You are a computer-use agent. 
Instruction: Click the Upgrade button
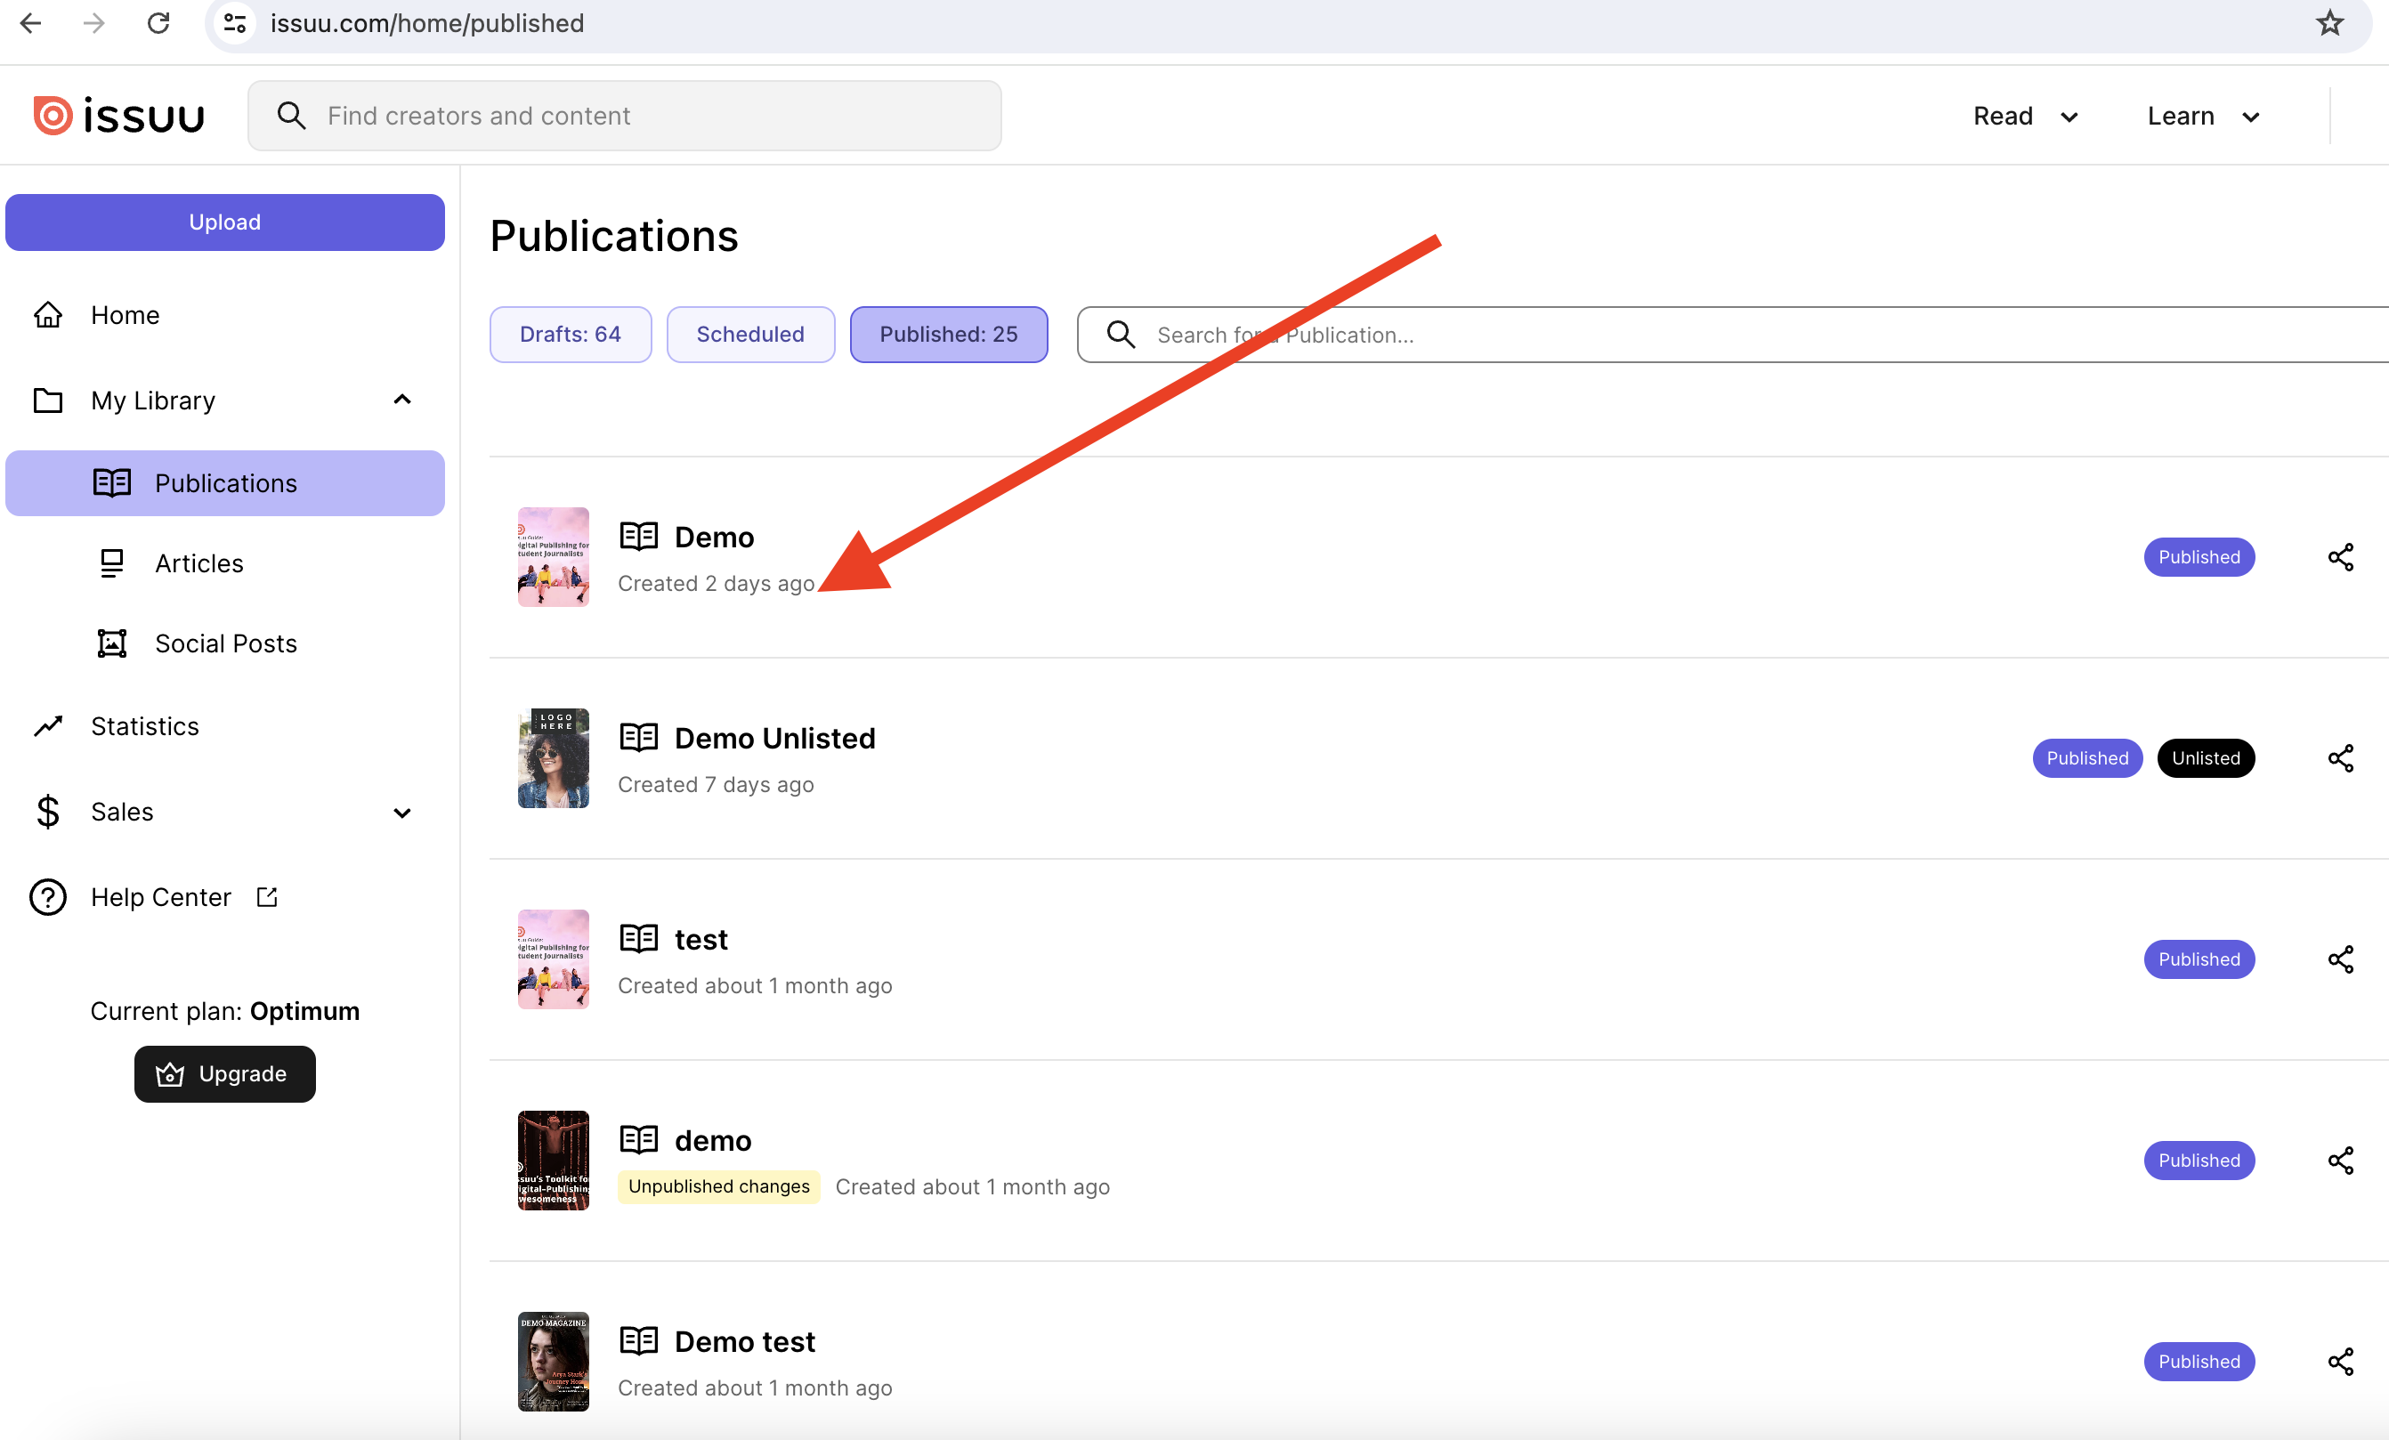coord(224,1073)
